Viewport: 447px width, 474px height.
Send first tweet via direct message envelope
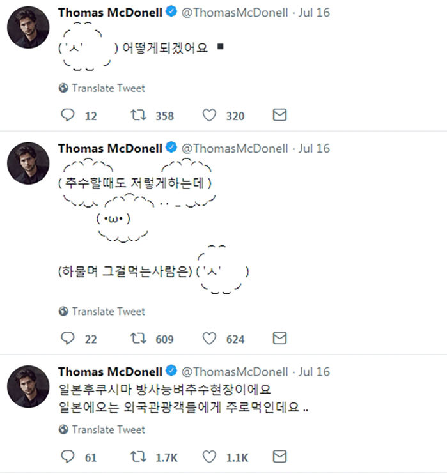tap(279, 115)
